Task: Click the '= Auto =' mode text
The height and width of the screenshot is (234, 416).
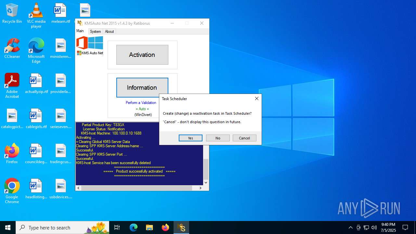Action: (142, 109)
